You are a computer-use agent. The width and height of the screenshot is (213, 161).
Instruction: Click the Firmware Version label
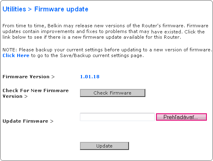pyautogui.click(x=26, y=77)
